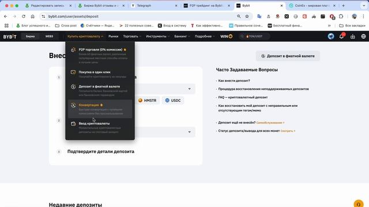Click the fiat deposit menu icon
This screenshot has height=207, width=369.
(x=73, y=87)
